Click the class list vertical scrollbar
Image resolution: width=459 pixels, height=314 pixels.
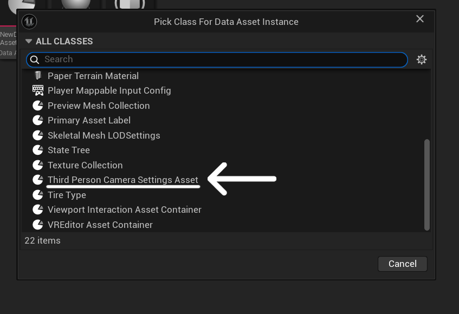427,184
